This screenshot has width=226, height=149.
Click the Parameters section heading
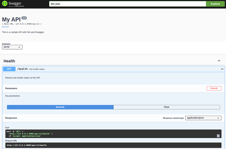pos(11,88)
